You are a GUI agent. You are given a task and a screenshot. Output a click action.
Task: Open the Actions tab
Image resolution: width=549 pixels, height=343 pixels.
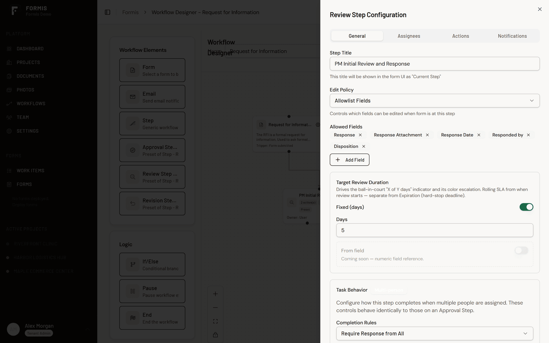coord(461,36)
